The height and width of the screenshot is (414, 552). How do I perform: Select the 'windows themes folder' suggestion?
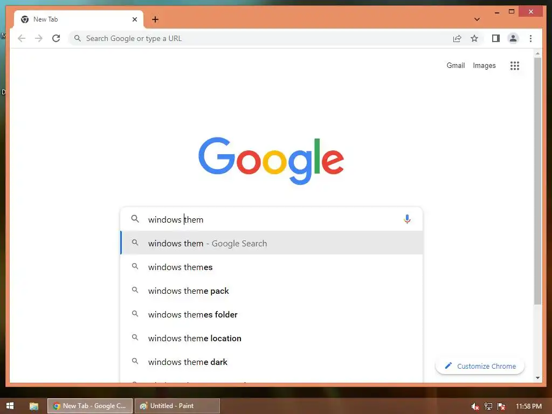[x=272, y=314]
